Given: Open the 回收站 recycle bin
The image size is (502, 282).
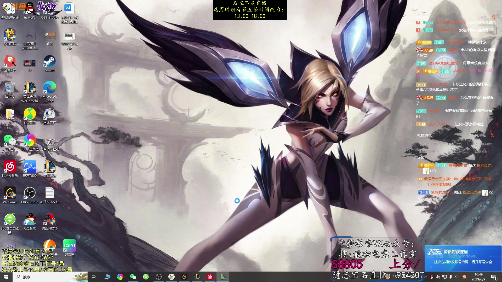Looking at the screenshot, I should [x=10, y=90].
